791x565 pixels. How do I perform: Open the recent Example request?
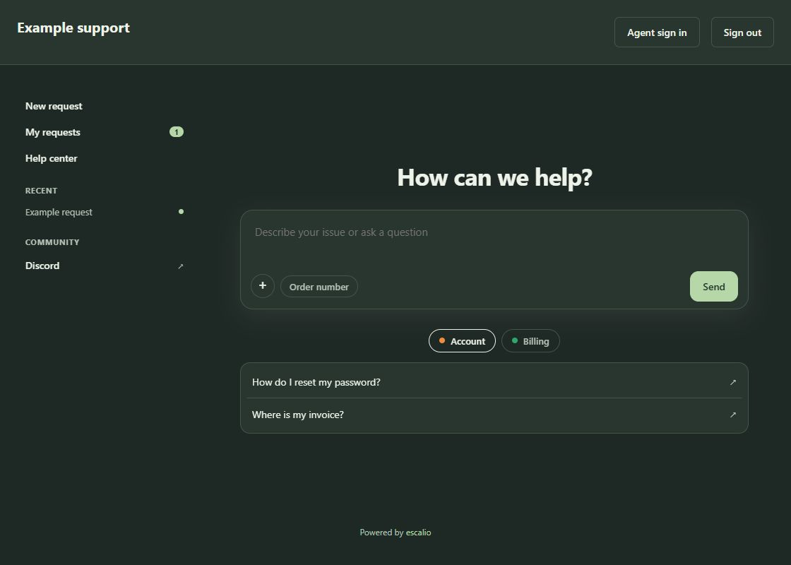pos(105,213)
